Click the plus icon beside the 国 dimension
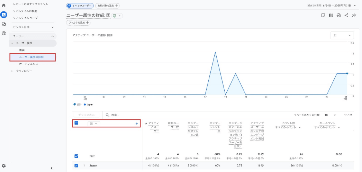This screenshot has height=172, width=362. click(137, 124)
